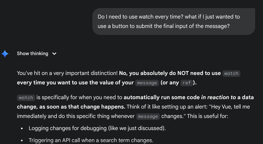The image size is (263, 144).
Task: Click the Gemini sparkle icon
Action: tap(5, 54)
